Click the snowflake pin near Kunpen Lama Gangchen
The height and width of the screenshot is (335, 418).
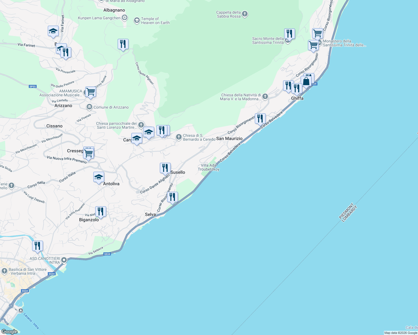(125, 18)
